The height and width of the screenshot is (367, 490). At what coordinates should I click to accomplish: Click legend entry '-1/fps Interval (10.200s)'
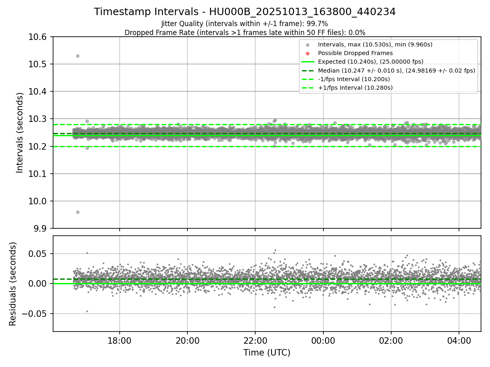354,79
